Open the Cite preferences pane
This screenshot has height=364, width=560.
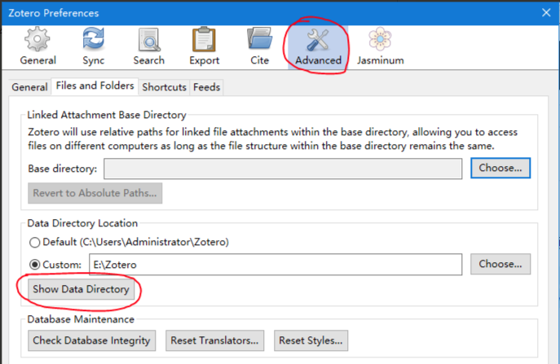(260, 46)
